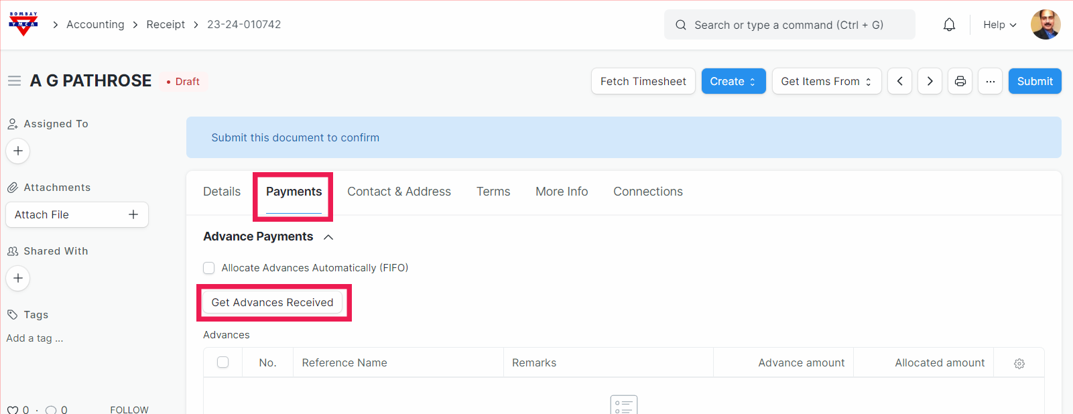Open Advances table settings gear

point(1019,363)
